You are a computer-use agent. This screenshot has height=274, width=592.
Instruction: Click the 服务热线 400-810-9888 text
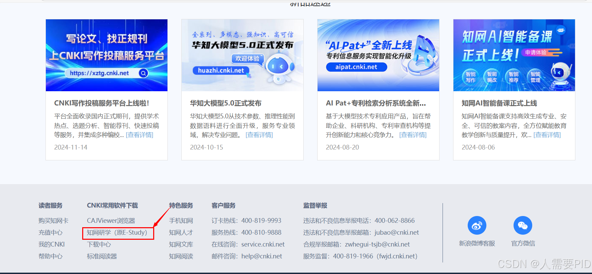click(x=247, y=233)
